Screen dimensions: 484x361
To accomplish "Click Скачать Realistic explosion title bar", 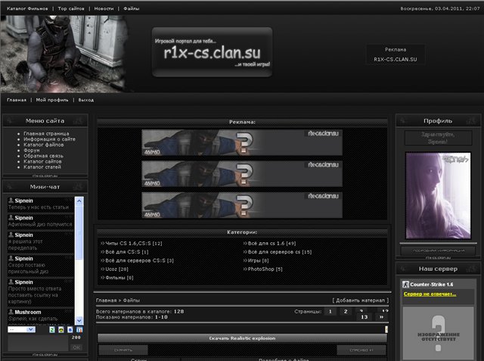I will coord(242,338).
